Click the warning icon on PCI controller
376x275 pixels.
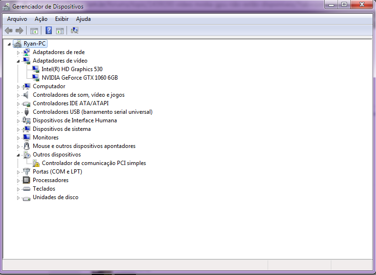point(36,163)
